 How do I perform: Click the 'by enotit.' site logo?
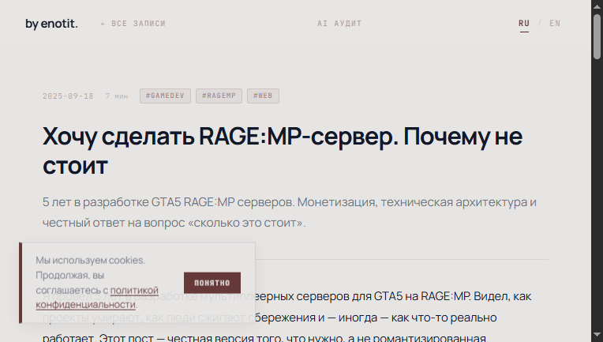click(51, 24)
